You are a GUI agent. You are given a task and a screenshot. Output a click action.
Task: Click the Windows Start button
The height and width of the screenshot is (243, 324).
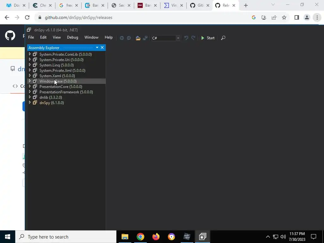pos(8,237)
